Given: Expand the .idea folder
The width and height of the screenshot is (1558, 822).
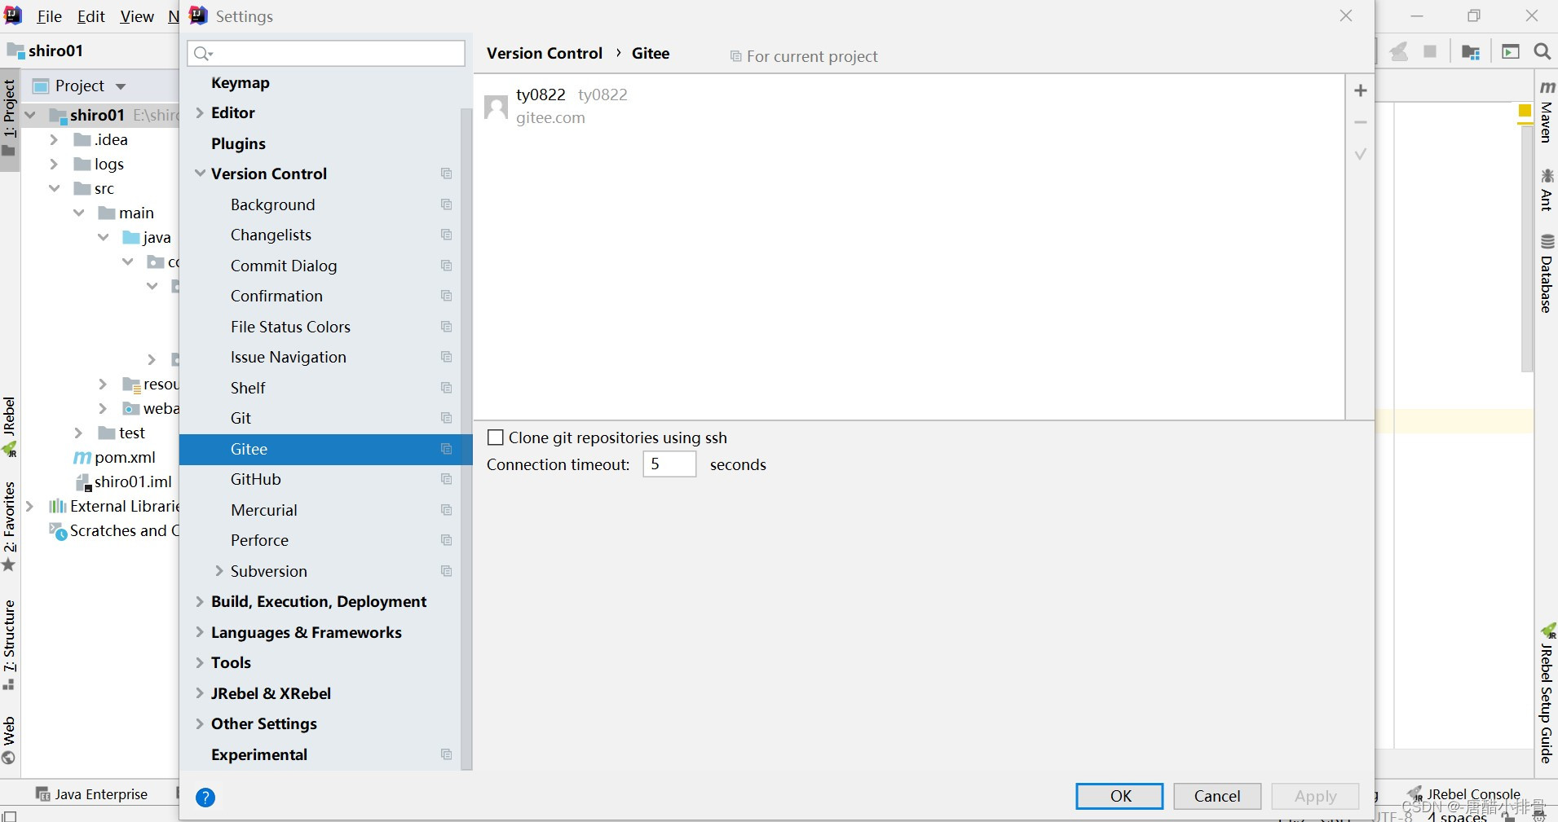Looking at the screenshot, I should point(54,139).
